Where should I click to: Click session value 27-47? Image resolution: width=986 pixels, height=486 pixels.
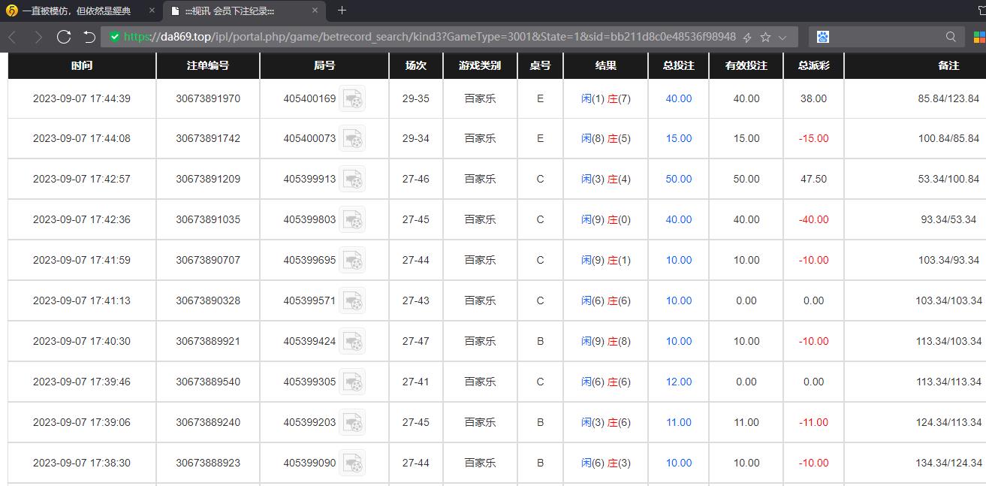(x=416, y=342)
